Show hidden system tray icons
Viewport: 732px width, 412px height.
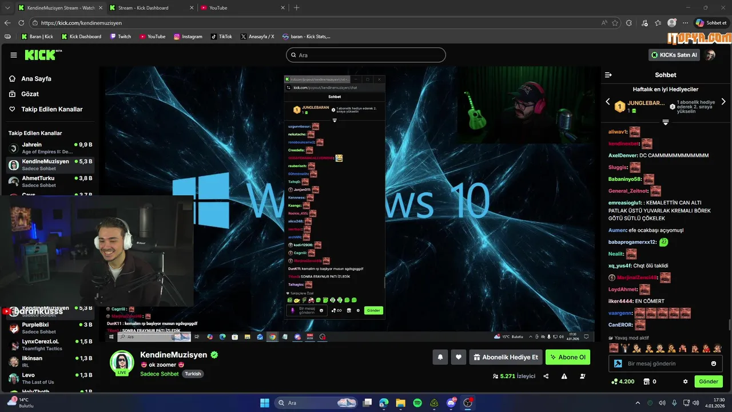tap(638, 403)
